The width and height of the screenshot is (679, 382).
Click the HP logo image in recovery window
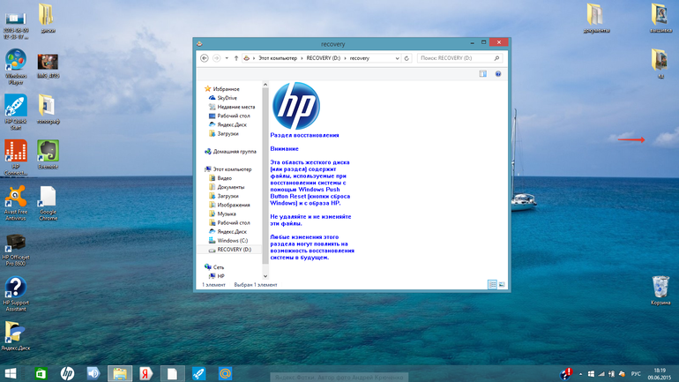click(296, 106)
